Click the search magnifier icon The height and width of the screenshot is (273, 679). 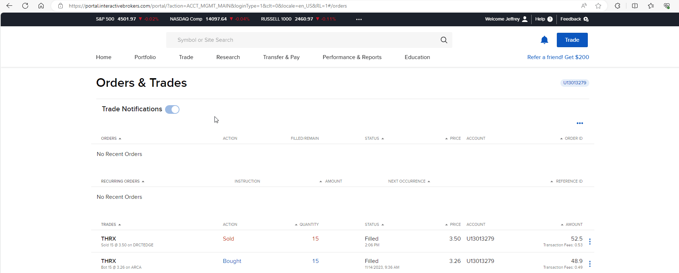[444, 40]
